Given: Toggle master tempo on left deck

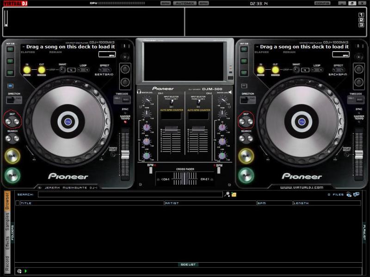Looking at the screenshot, I should [x=125, y=122].
